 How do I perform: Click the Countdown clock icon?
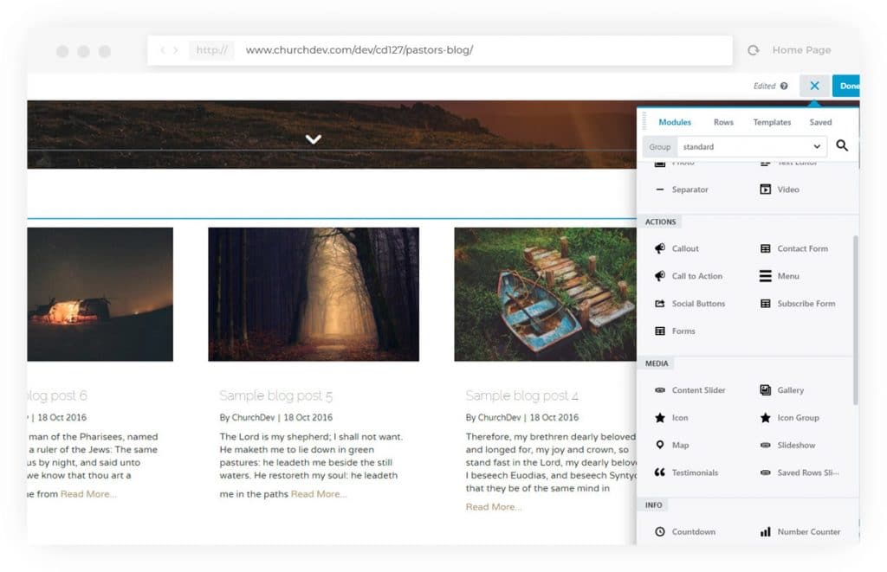point(659,532)
